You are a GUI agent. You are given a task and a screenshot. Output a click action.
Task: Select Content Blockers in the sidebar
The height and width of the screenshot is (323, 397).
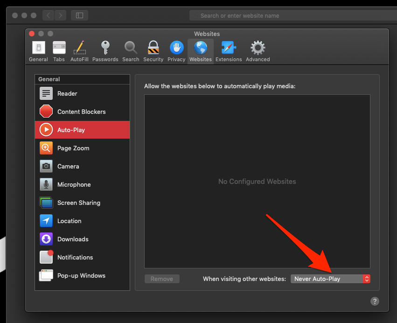click(82, 112)
